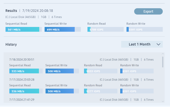Click the 8789 IOPS random read bar
Image resolution: width=170 pixels, height=107 pixels.
pos(105,30)
